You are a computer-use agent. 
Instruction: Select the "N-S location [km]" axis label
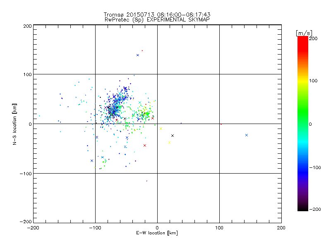(x=14, y=124)
